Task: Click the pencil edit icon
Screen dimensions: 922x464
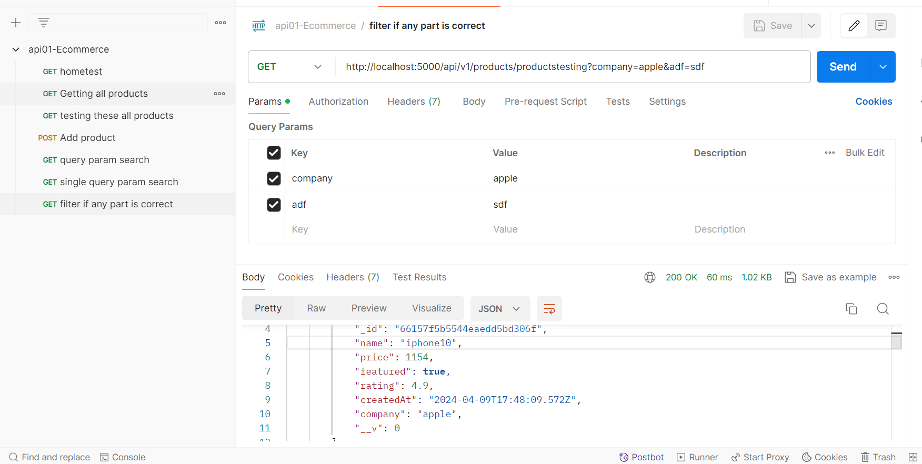Action: click(x=854, y=26)
